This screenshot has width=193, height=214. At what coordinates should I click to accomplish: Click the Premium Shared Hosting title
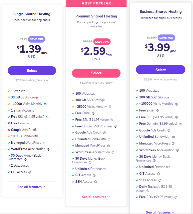[96, 16]
